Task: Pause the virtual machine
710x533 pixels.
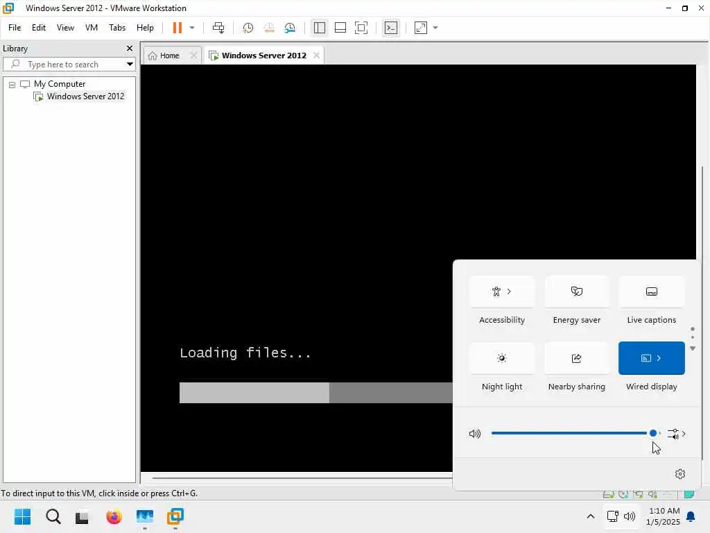Action: [x=177, y=28]
